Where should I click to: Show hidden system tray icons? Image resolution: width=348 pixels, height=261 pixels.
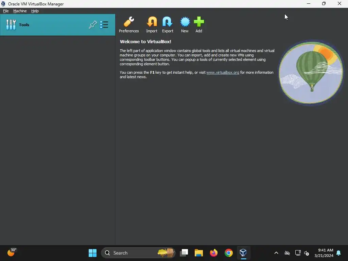pos(276,253)
